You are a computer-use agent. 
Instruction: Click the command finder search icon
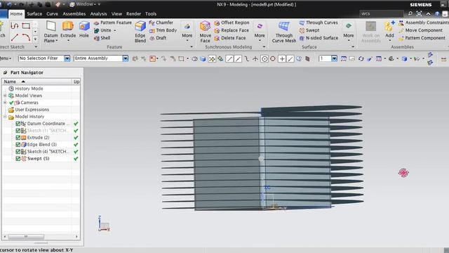[x=410, y=13]
